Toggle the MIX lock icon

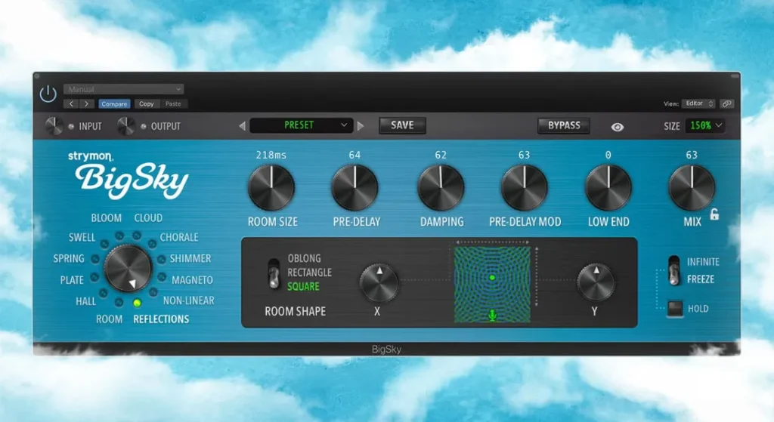(x=714, y=214)
